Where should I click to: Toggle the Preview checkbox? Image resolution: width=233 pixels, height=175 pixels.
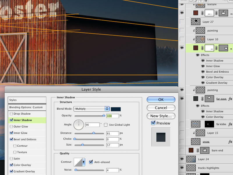[153, 123]
